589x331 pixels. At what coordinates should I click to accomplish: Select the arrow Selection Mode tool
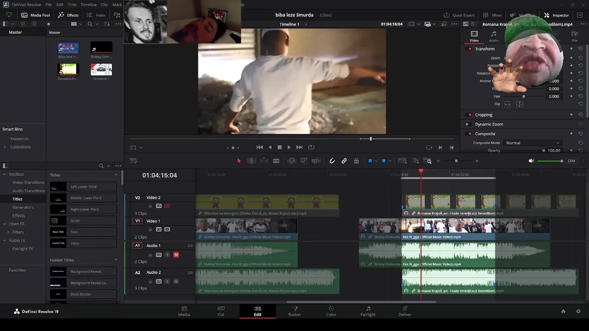click(x=239, y=161)
